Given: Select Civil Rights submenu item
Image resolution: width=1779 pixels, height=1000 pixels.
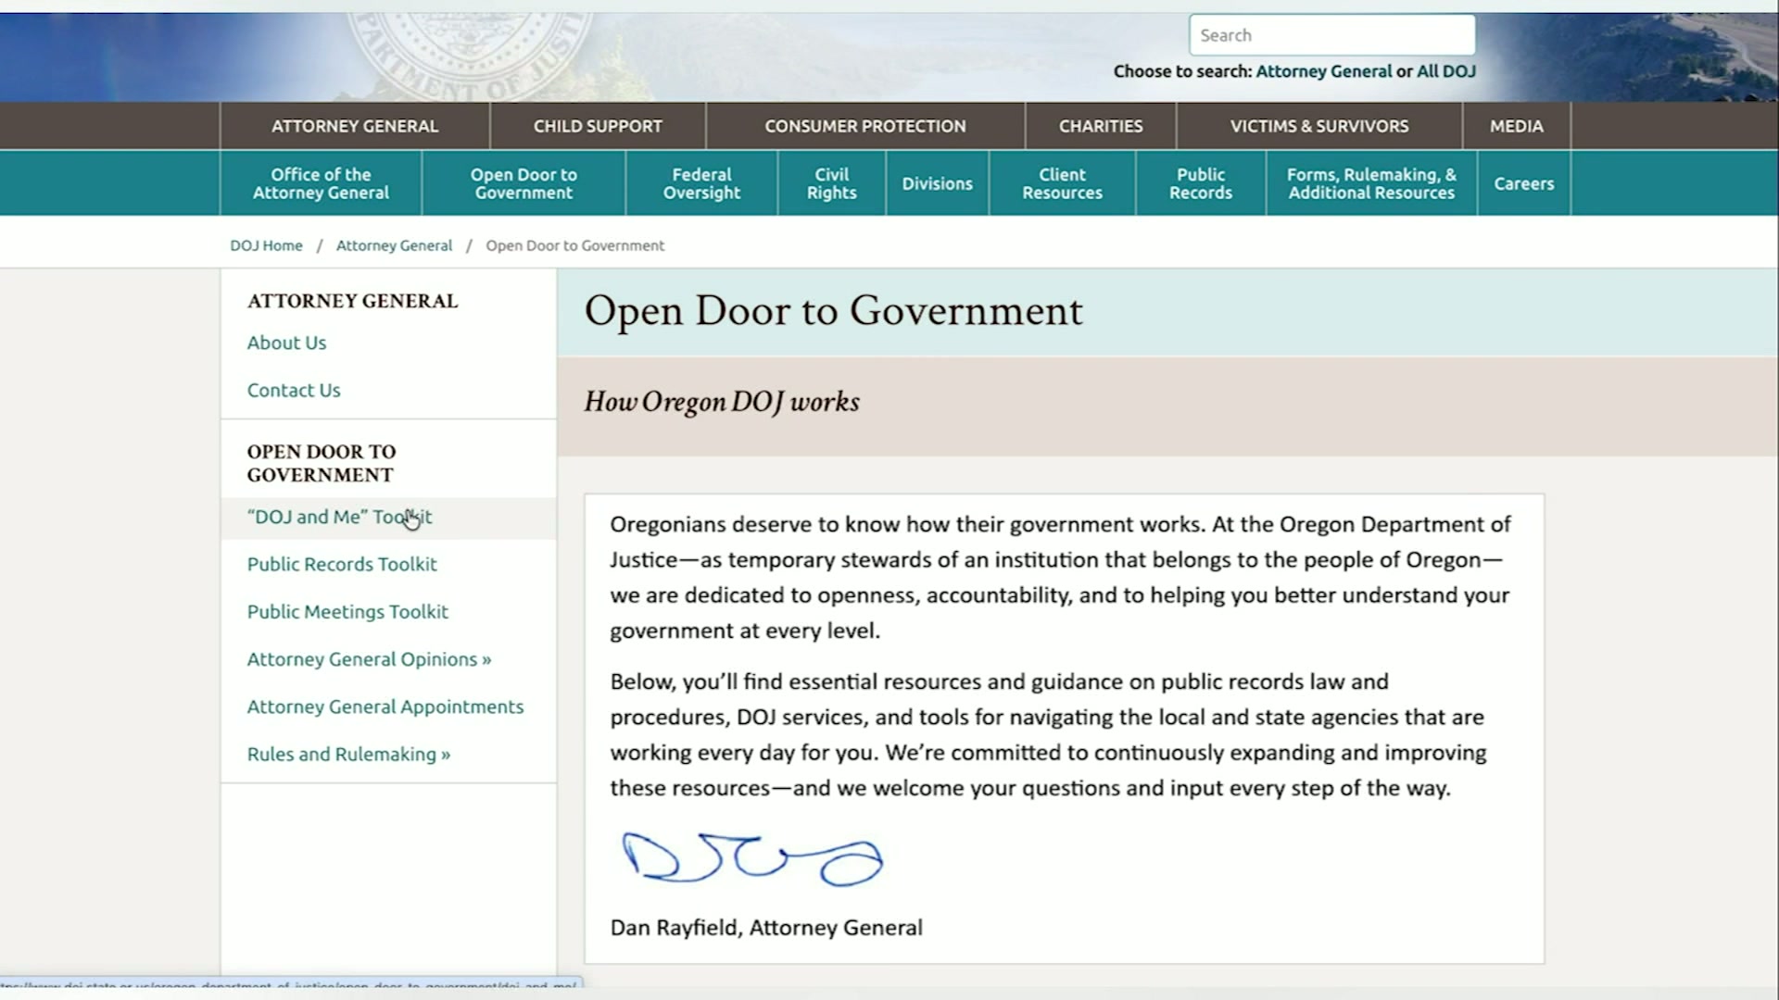Looking at the screenshot, I should coord(831,183).
